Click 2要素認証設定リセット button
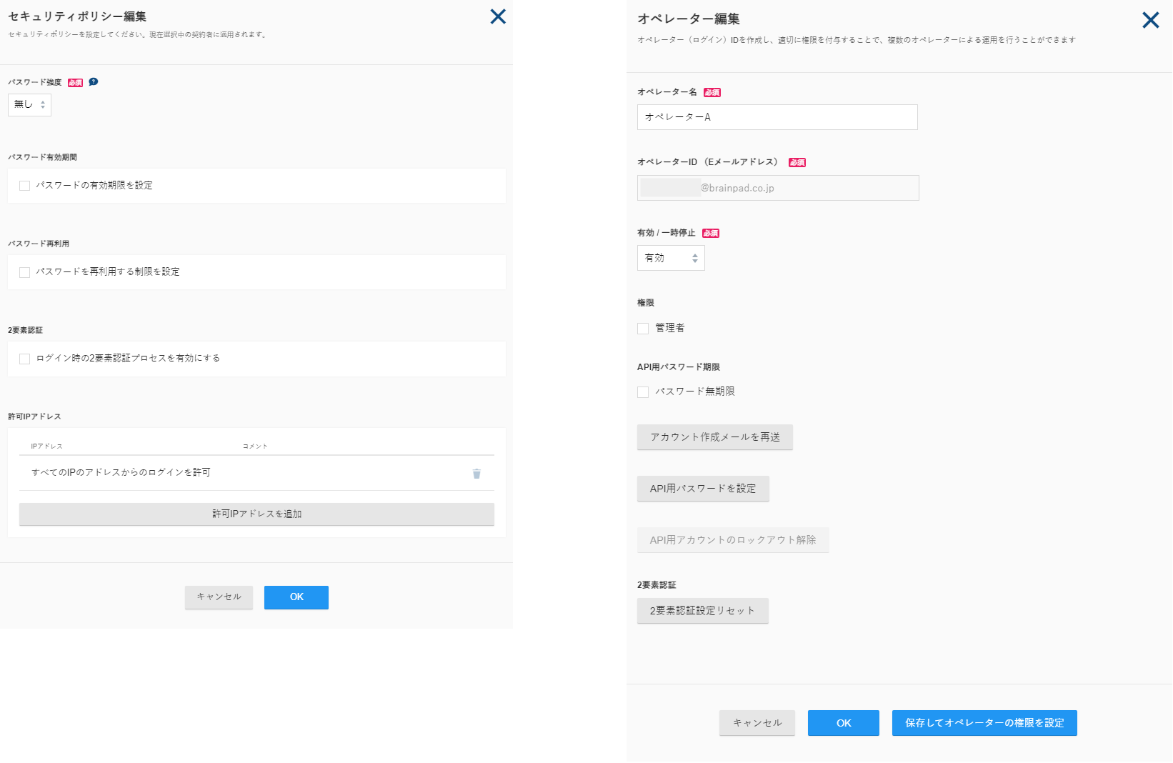1173x763 pixels. coord(702,611)
